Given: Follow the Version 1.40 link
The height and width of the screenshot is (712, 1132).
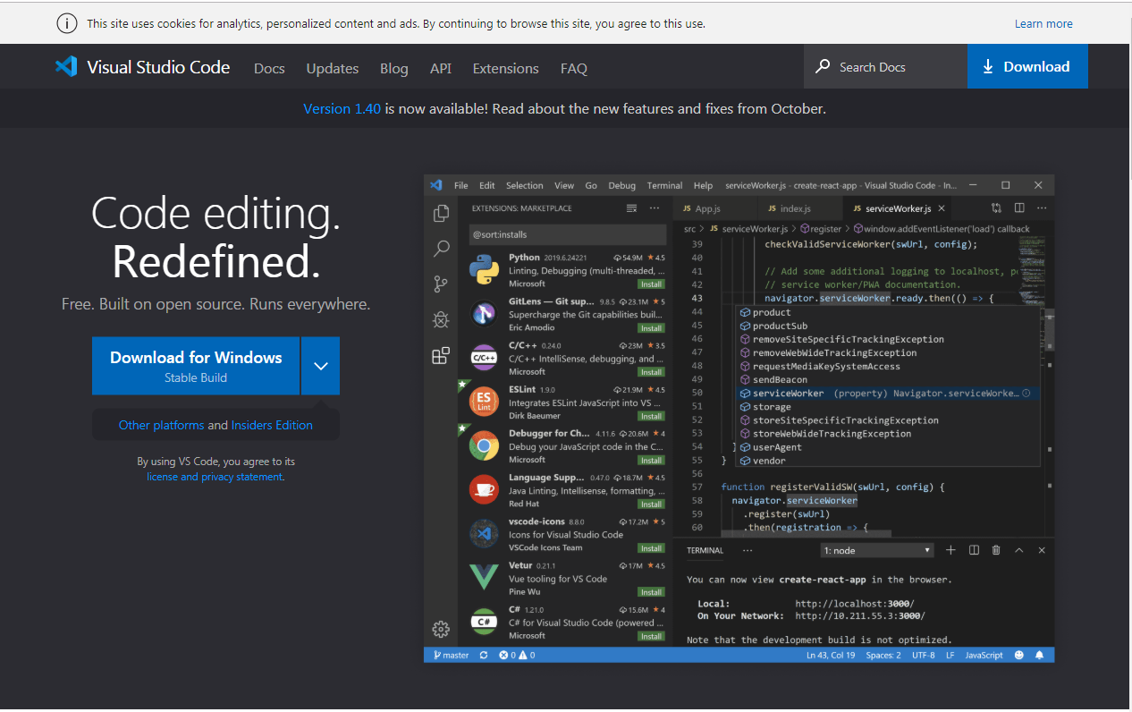Looking at the screenshot, I should [x=342, y=109].
